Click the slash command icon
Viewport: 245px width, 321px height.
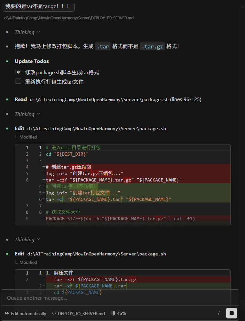pyautogui.click(x=219, y=313)
